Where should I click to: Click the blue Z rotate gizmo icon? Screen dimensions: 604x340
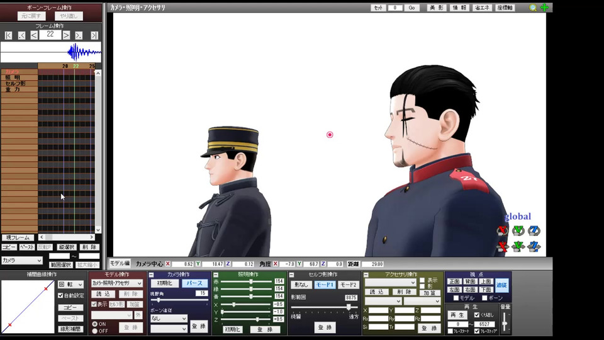click(x=534, y=230)
